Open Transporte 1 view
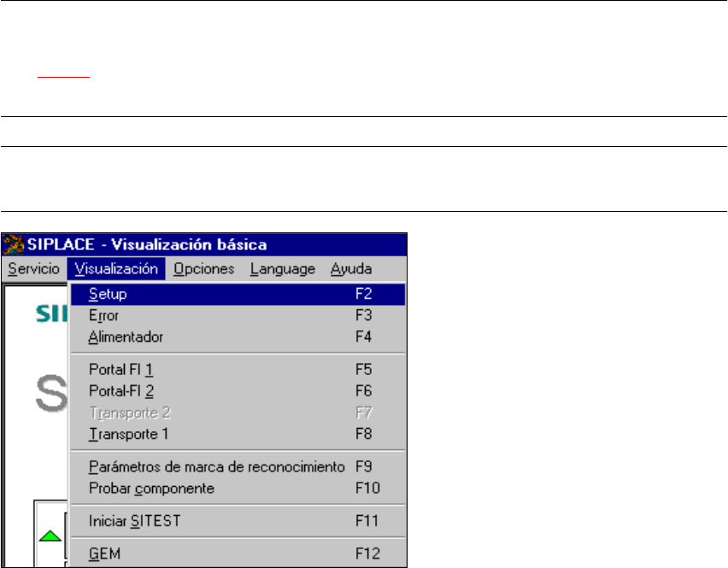 (238, 434)
